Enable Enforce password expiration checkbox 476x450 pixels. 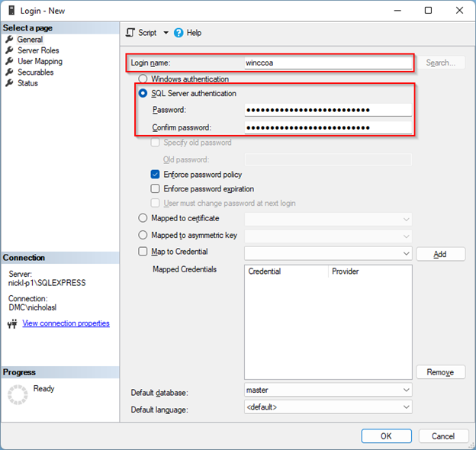(x=156, y=189)
